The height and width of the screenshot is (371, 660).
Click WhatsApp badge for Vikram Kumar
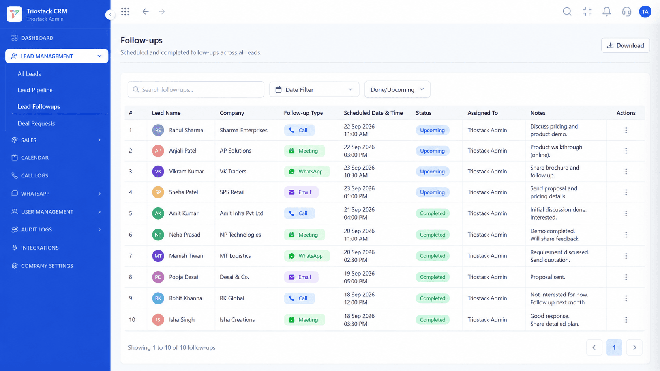click(x=307, y=172)
